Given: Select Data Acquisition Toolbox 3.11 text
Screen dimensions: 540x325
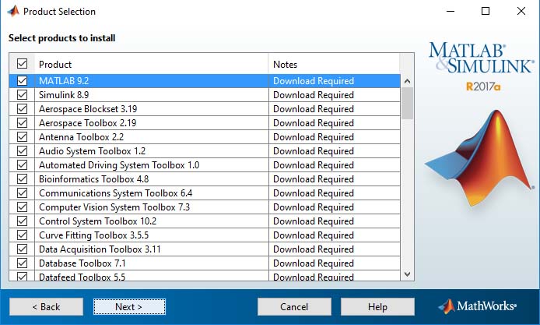Looking at the screenshot, I should click(x=100, y=249).
